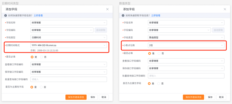Select 是 for 是否为主属性字段 in right dialog
232x104 pixels.
point(149,83)
